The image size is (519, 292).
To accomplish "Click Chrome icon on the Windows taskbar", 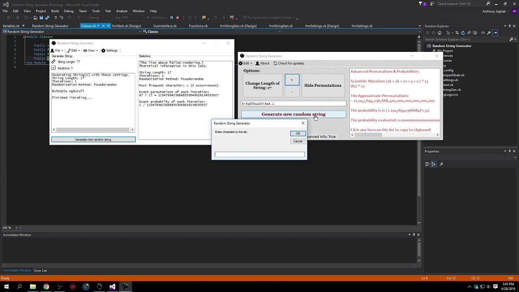I will 46,286.
